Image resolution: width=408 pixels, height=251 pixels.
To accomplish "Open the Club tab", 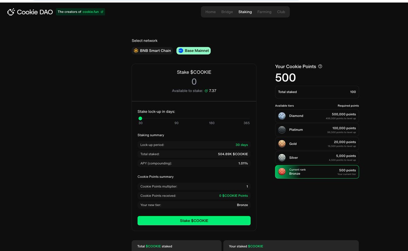I will [281, 12].
